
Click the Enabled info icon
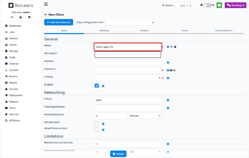(x=103, y=86)
